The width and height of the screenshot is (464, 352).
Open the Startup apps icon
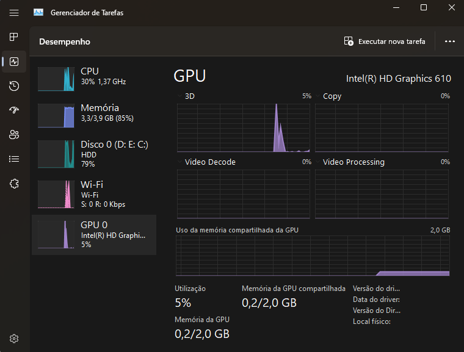click(x=14, y=110)
